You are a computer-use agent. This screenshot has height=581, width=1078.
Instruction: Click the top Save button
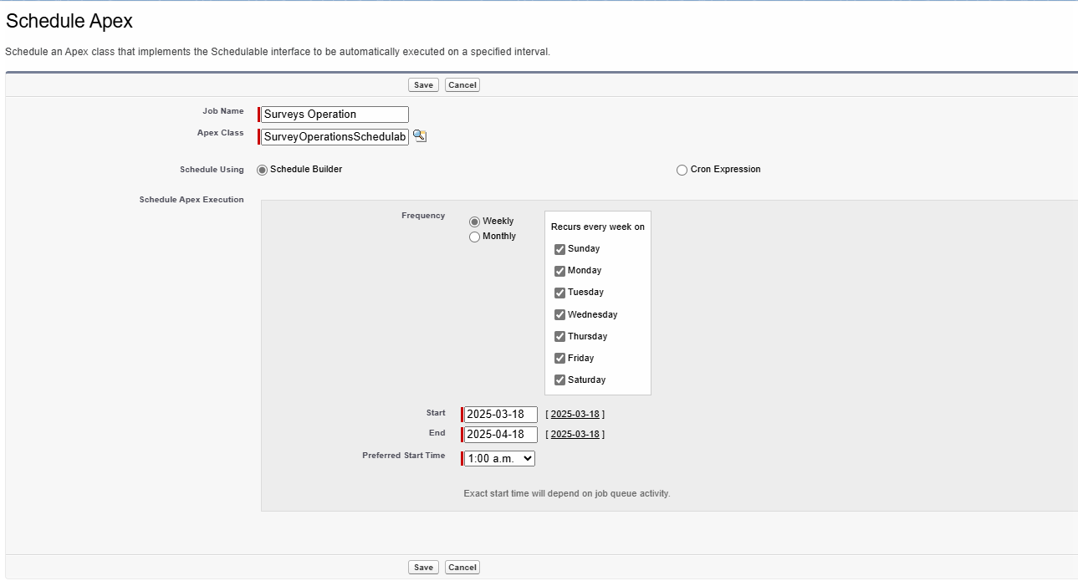tap(422, 84)
